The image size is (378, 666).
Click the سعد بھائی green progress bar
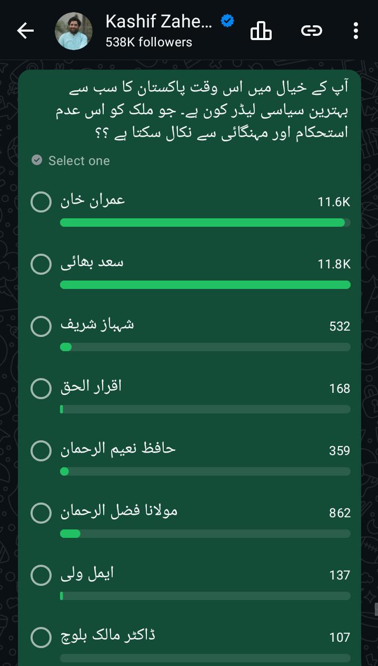[x=205, y=285]
